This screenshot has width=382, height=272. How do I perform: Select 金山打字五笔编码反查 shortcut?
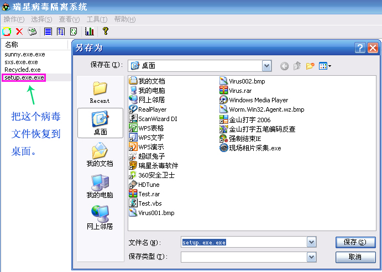tap(258, 129)
